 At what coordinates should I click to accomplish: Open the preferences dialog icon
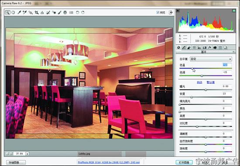71,12
